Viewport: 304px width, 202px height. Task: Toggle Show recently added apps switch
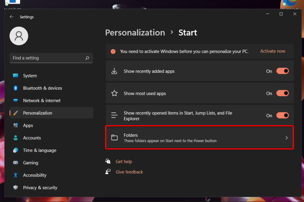[x=283, y=71]
